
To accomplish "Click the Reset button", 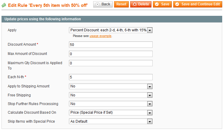I will 121,4.
